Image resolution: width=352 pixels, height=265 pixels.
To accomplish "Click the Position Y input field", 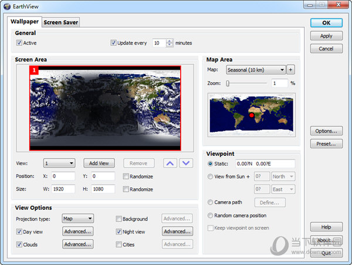I will (103, 176).
